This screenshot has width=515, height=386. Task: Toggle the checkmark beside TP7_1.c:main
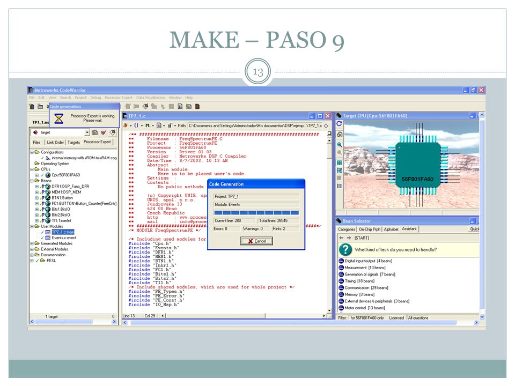[x=42, y=232]
